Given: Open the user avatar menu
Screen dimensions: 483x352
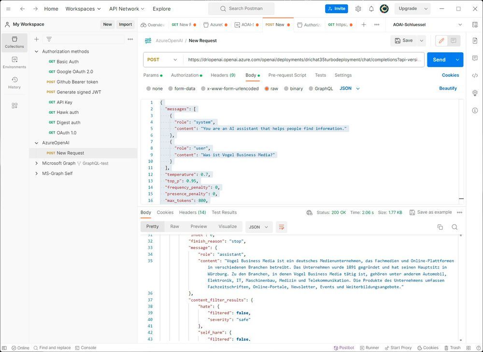Looking at the screenshot, I should pos(384,9).
